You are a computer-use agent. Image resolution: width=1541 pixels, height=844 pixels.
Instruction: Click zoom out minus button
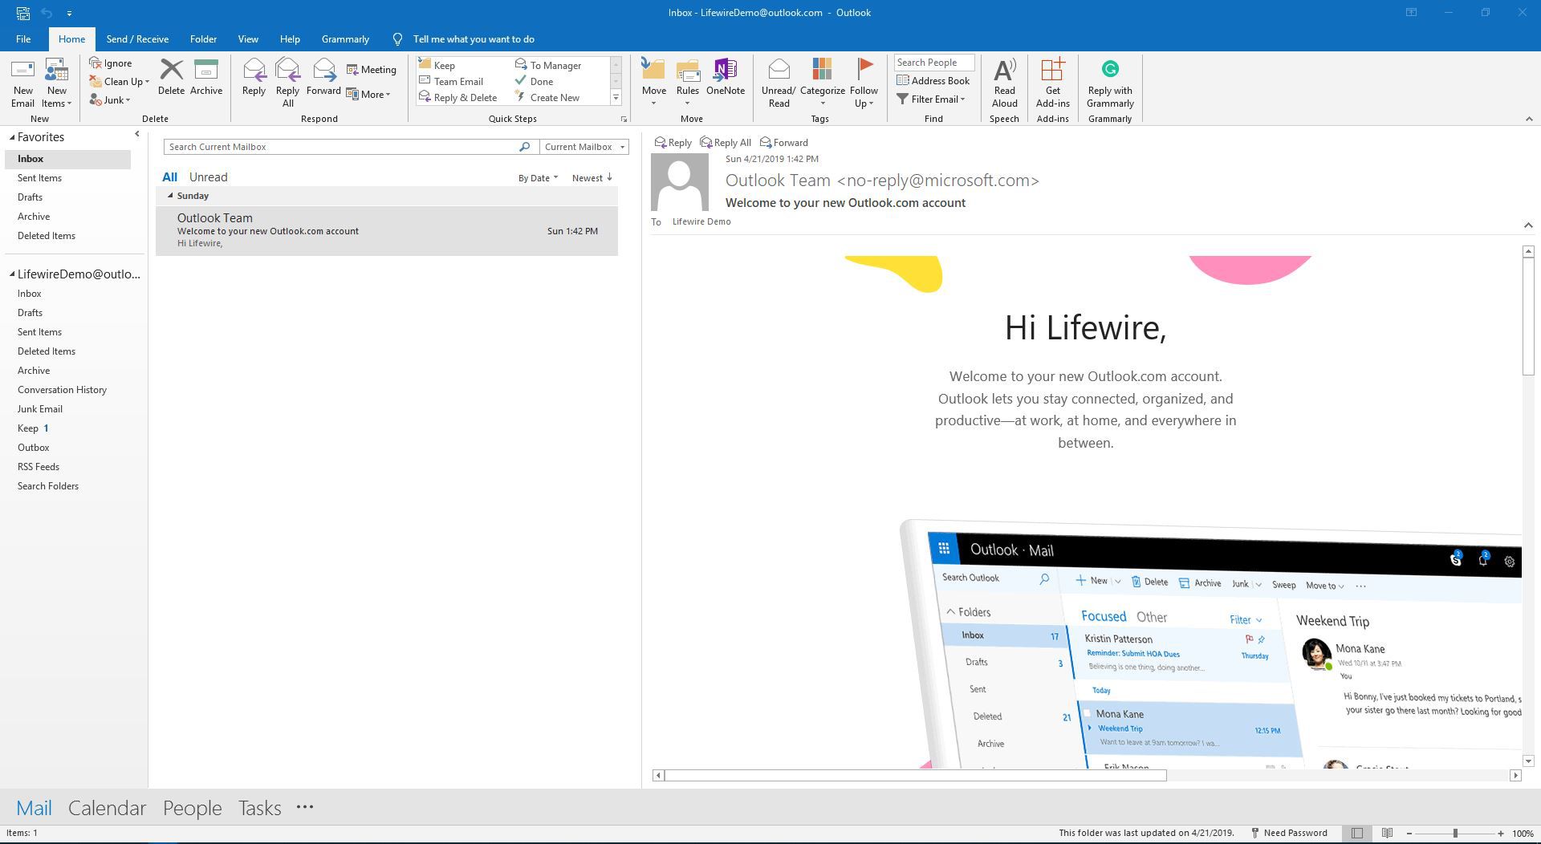tap(1409, 834)
